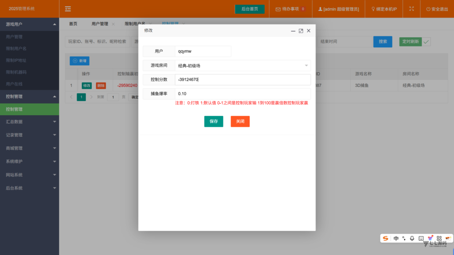Screen dimensions: 454x255
Task: Click the 删除 button in row 1
Action: [101, 85]
